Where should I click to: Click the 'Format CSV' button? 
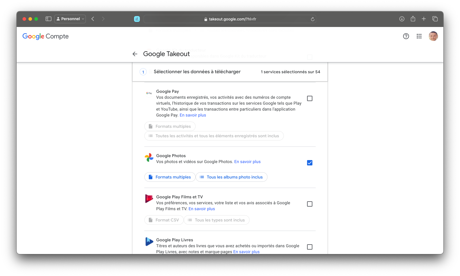(164, 220)
